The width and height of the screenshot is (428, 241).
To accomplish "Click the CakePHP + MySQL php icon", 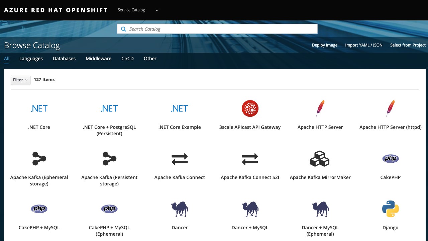I will [x=39, y=209].
